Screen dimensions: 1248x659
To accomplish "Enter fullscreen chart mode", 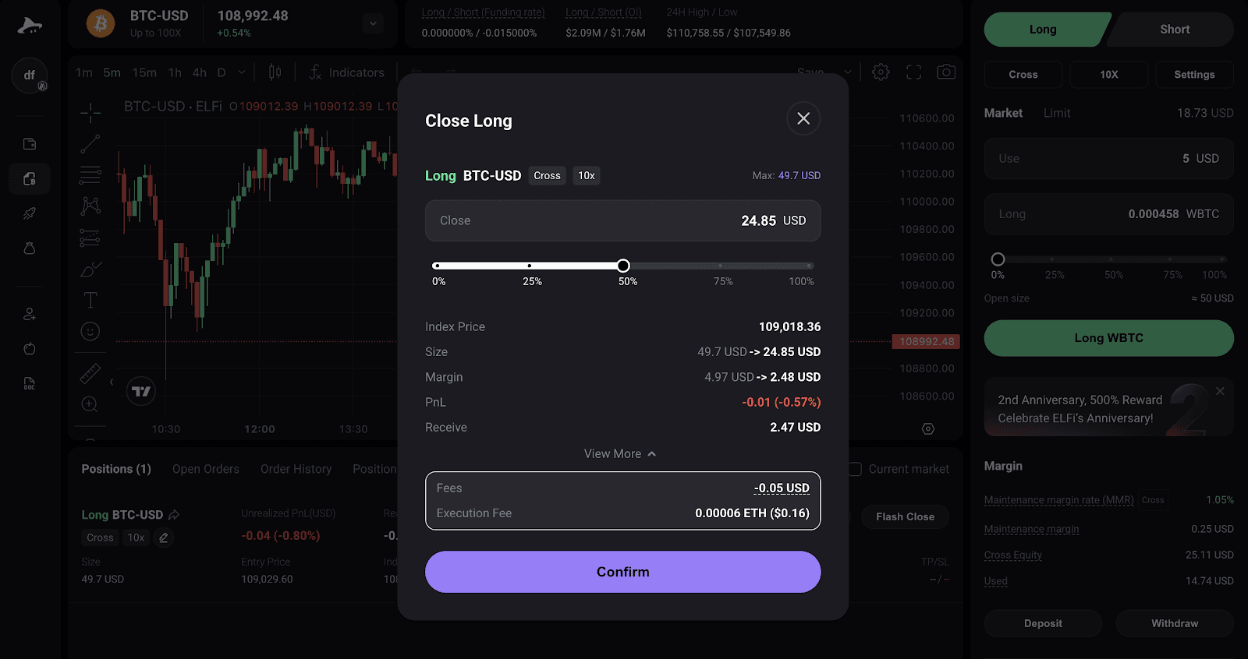I will [x=913, y=72].
